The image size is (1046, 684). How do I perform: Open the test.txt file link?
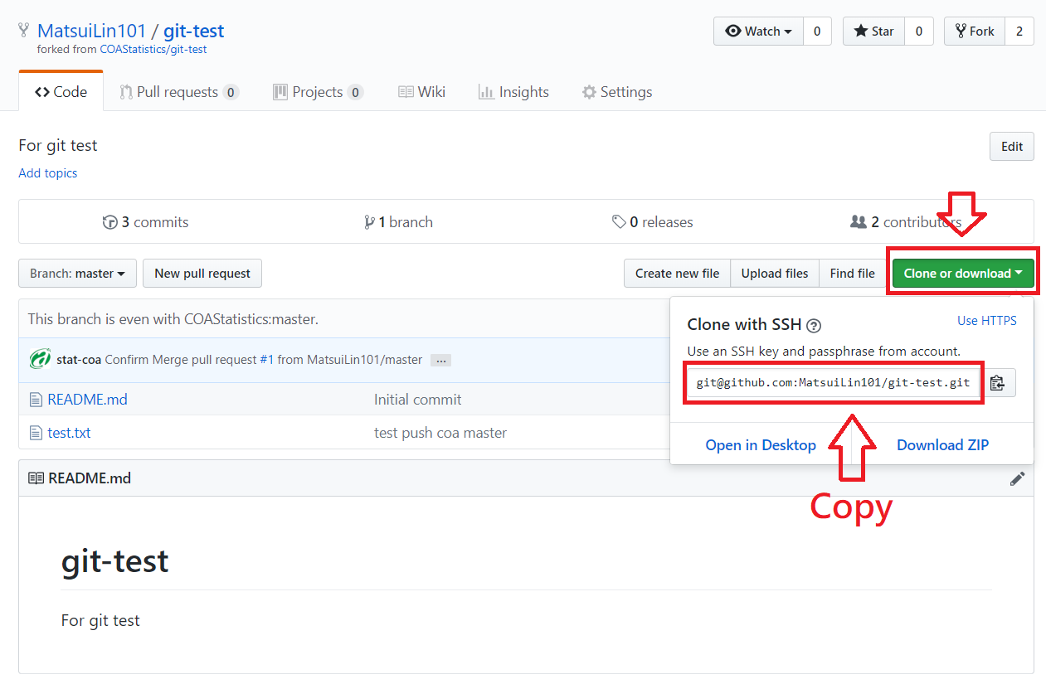pos(70,433)
